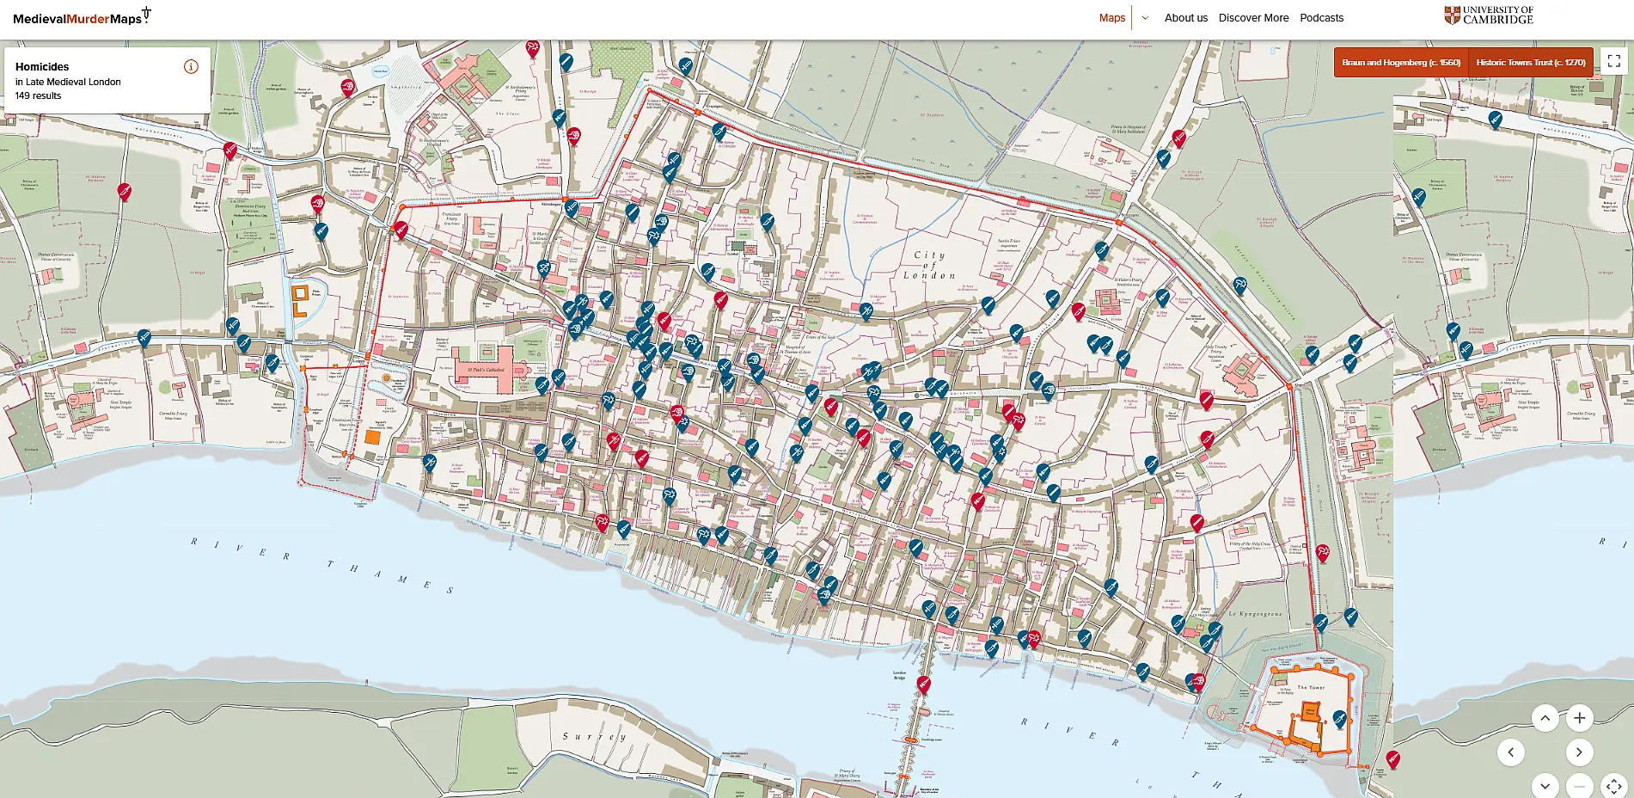Pan the map left with arrow
This screenshot has width=1634, height=798.
click(x=1510, y=752)
